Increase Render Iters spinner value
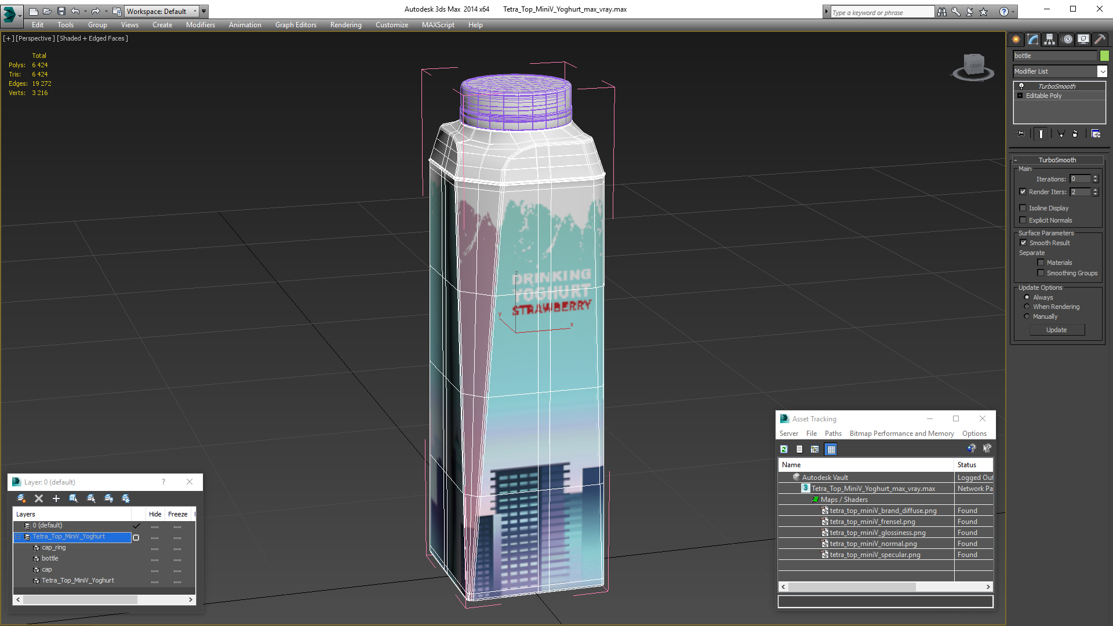This screenshot has width=1113, height=626. coord(1096,190)
